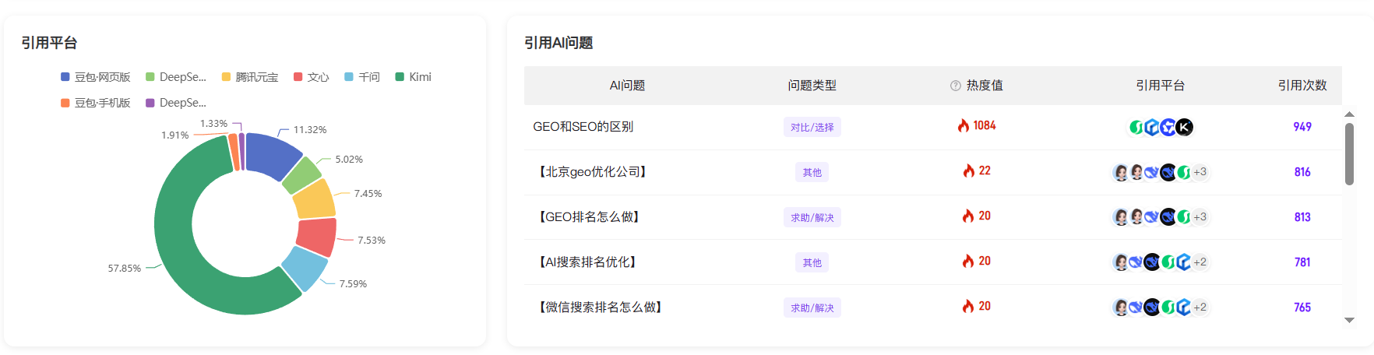The height and width of the screenshot is (355, 1374).
Task: Show the +2 more platforms for 微信搜索排名怎么做
Action: tap(1200, 308)
